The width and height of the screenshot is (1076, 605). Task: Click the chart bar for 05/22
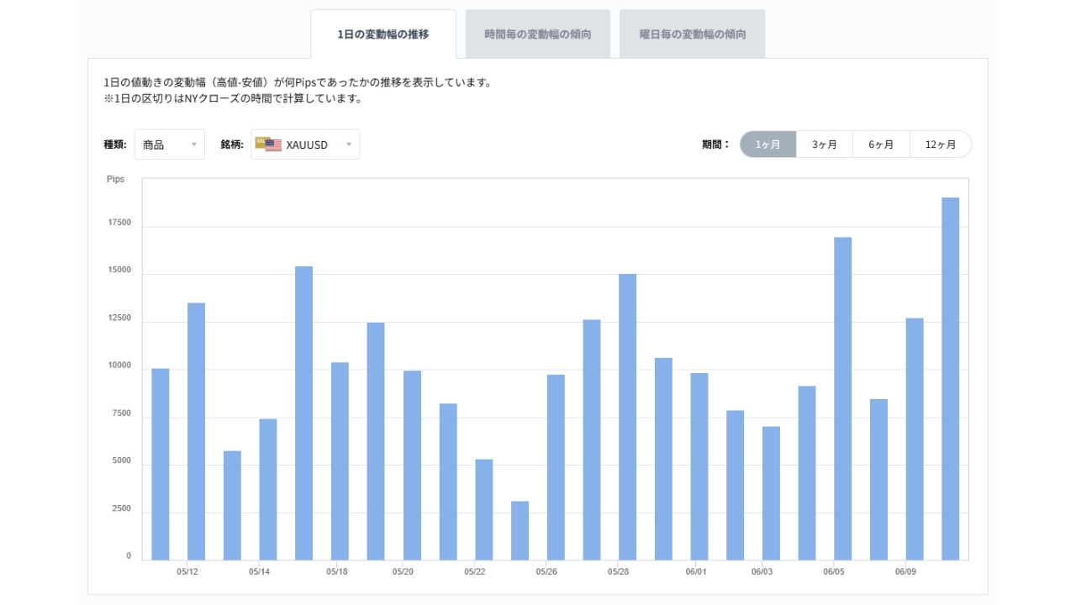pyautogui.click(x=483, y=509)
